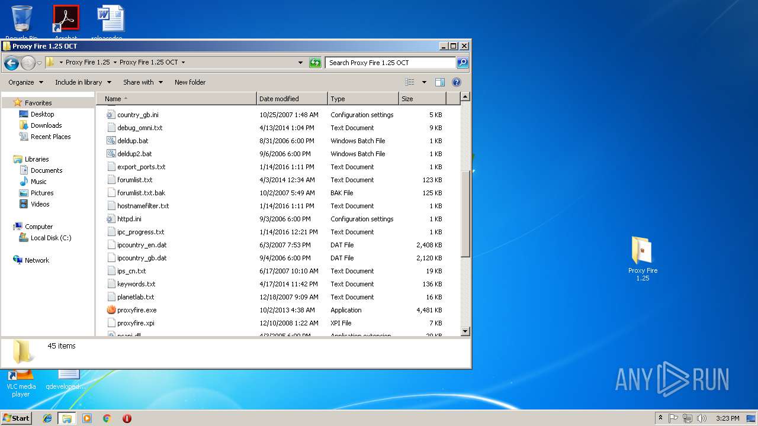
Task: Select proxyfire.exe application icon
Action: [x=111, y=310]
